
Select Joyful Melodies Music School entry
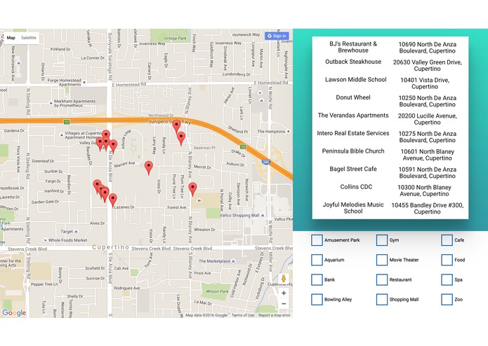(x=353, y=208)
